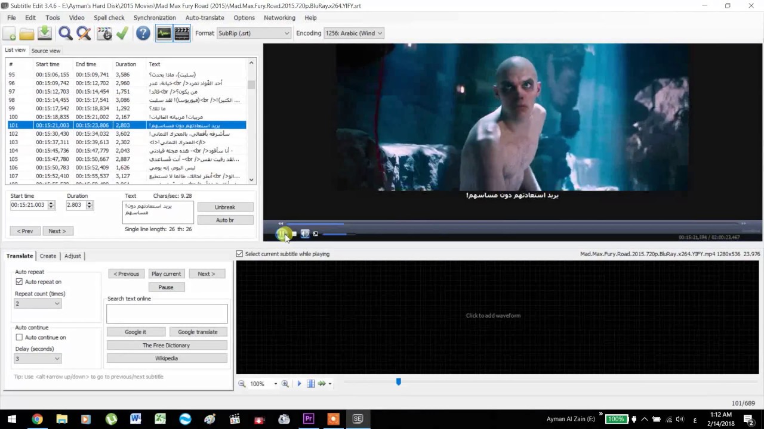Viewport: 764px width, 429px height.
Task: Click the Play current button
Action: (x=166, y=274)
